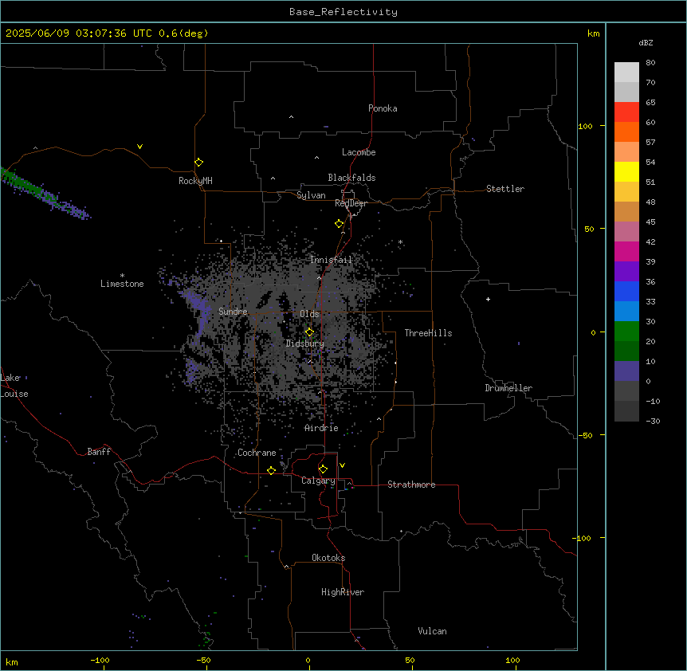Click the yellow diamond marker below Cochrane
This screenshot has width=687, height=671.
pos(271,470)
